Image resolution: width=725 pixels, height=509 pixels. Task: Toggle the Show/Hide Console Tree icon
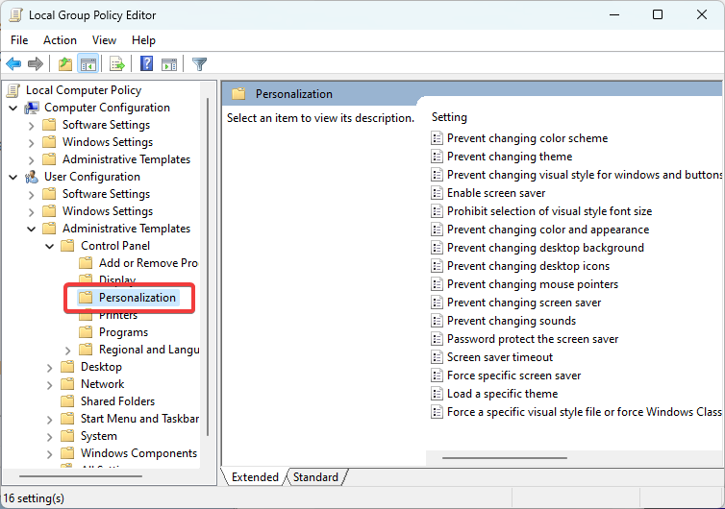coord(87,63)
